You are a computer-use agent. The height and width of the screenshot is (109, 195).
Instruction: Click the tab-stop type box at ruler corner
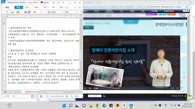pos(4,16)
